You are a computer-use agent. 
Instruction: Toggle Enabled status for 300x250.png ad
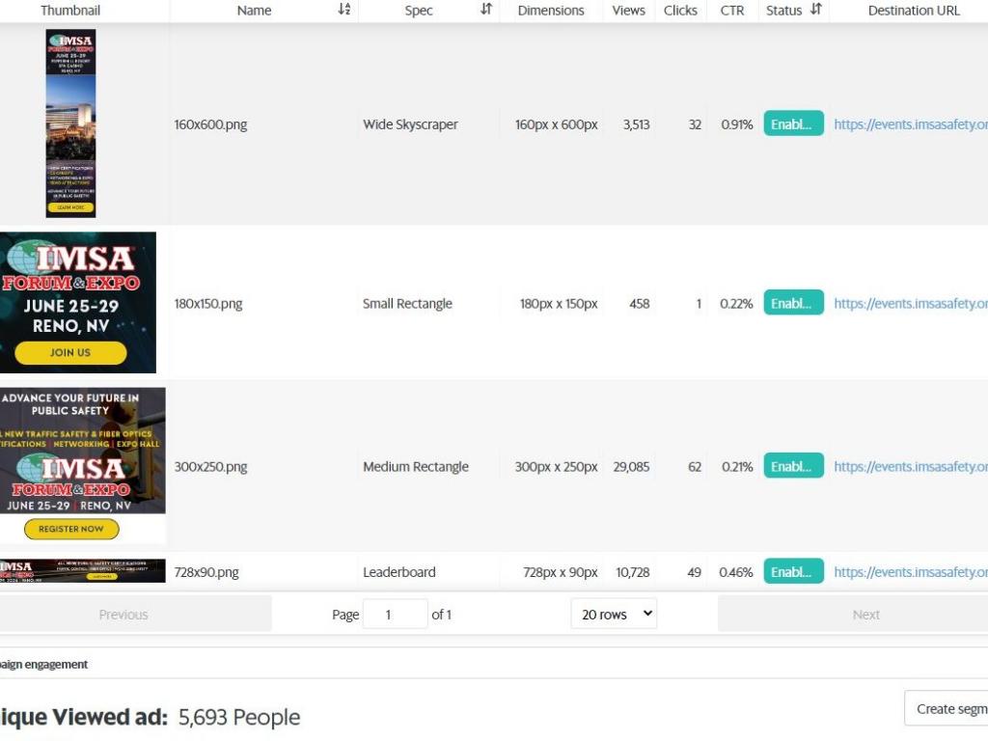pyautogui.click(x=793, y=466)
